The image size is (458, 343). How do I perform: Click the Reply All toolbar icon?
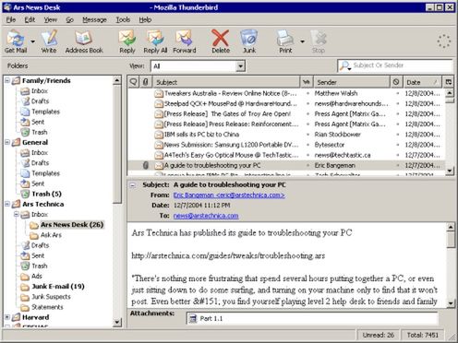point(155,41)
